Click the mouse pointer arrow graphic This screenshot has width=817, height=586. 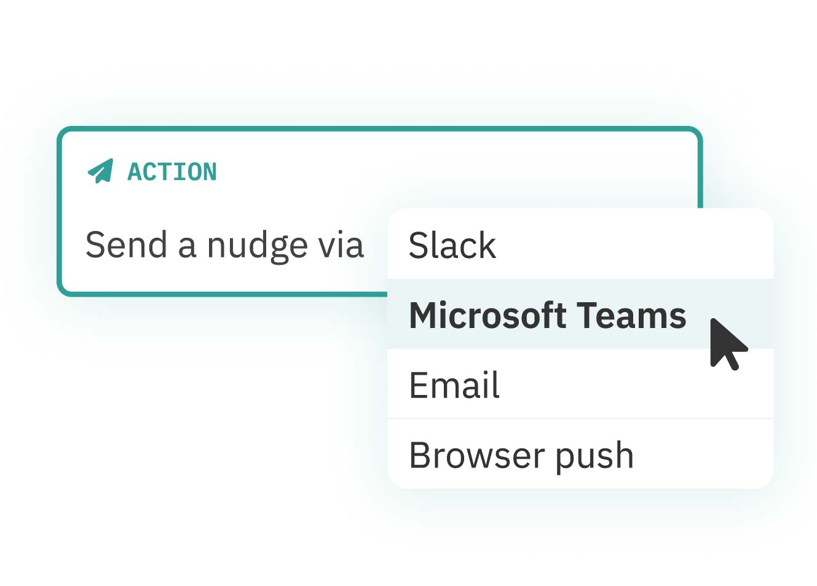pos(727,344)
